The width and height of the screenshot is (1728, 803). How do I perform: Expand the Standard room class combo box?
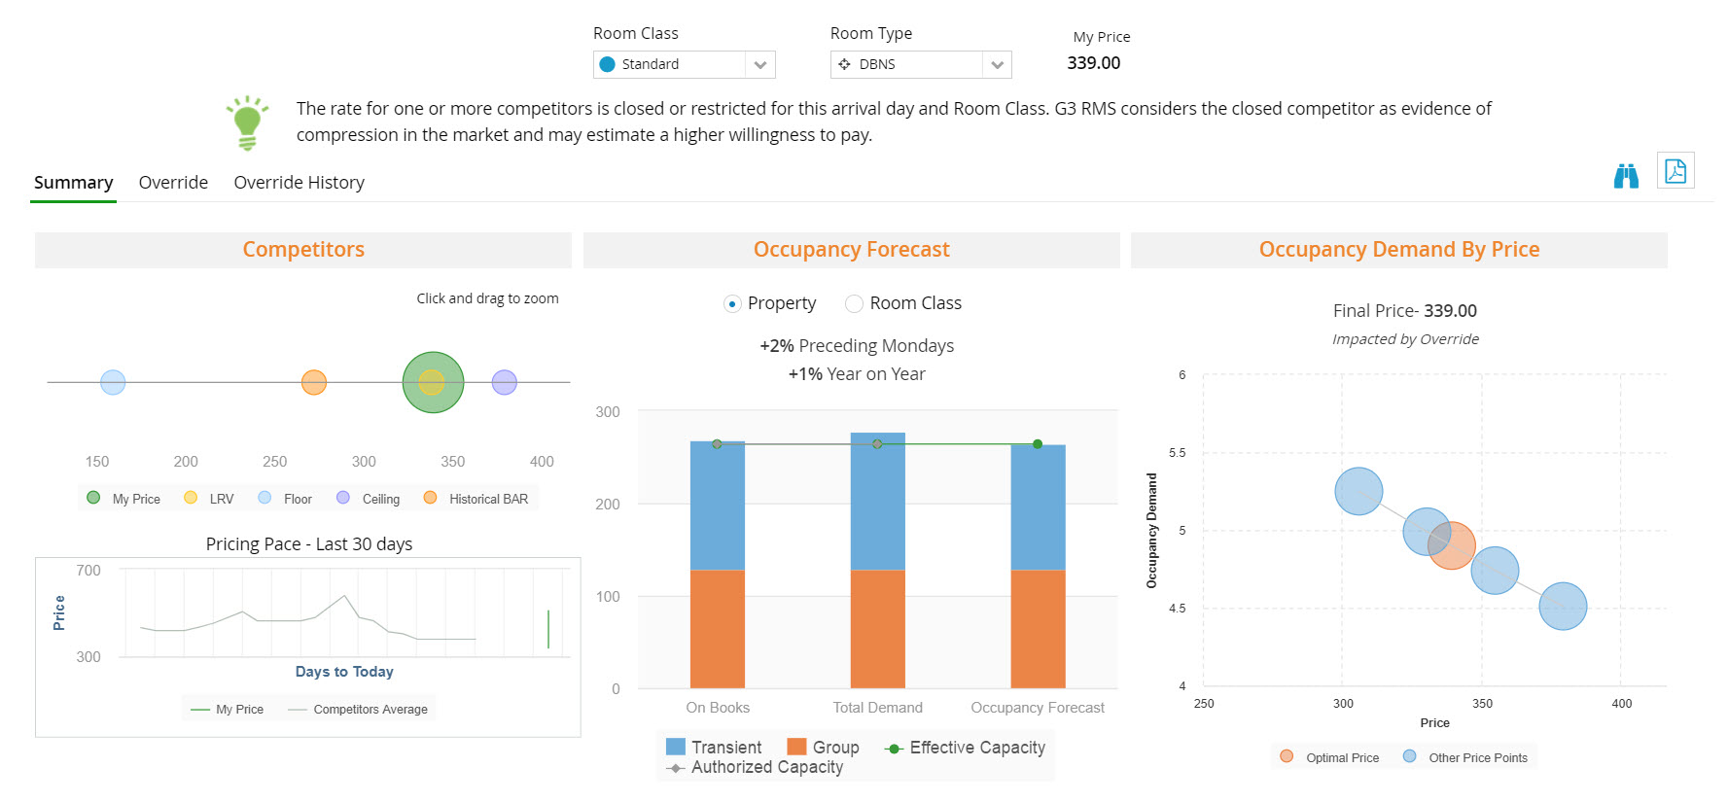point(671,64)
